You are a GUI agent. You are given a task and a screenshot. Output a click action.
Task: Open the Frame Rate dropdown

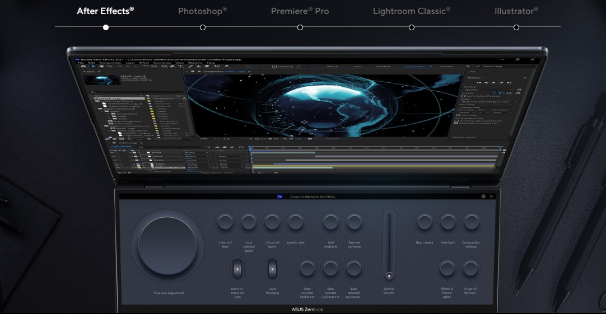tap(467, 113)
